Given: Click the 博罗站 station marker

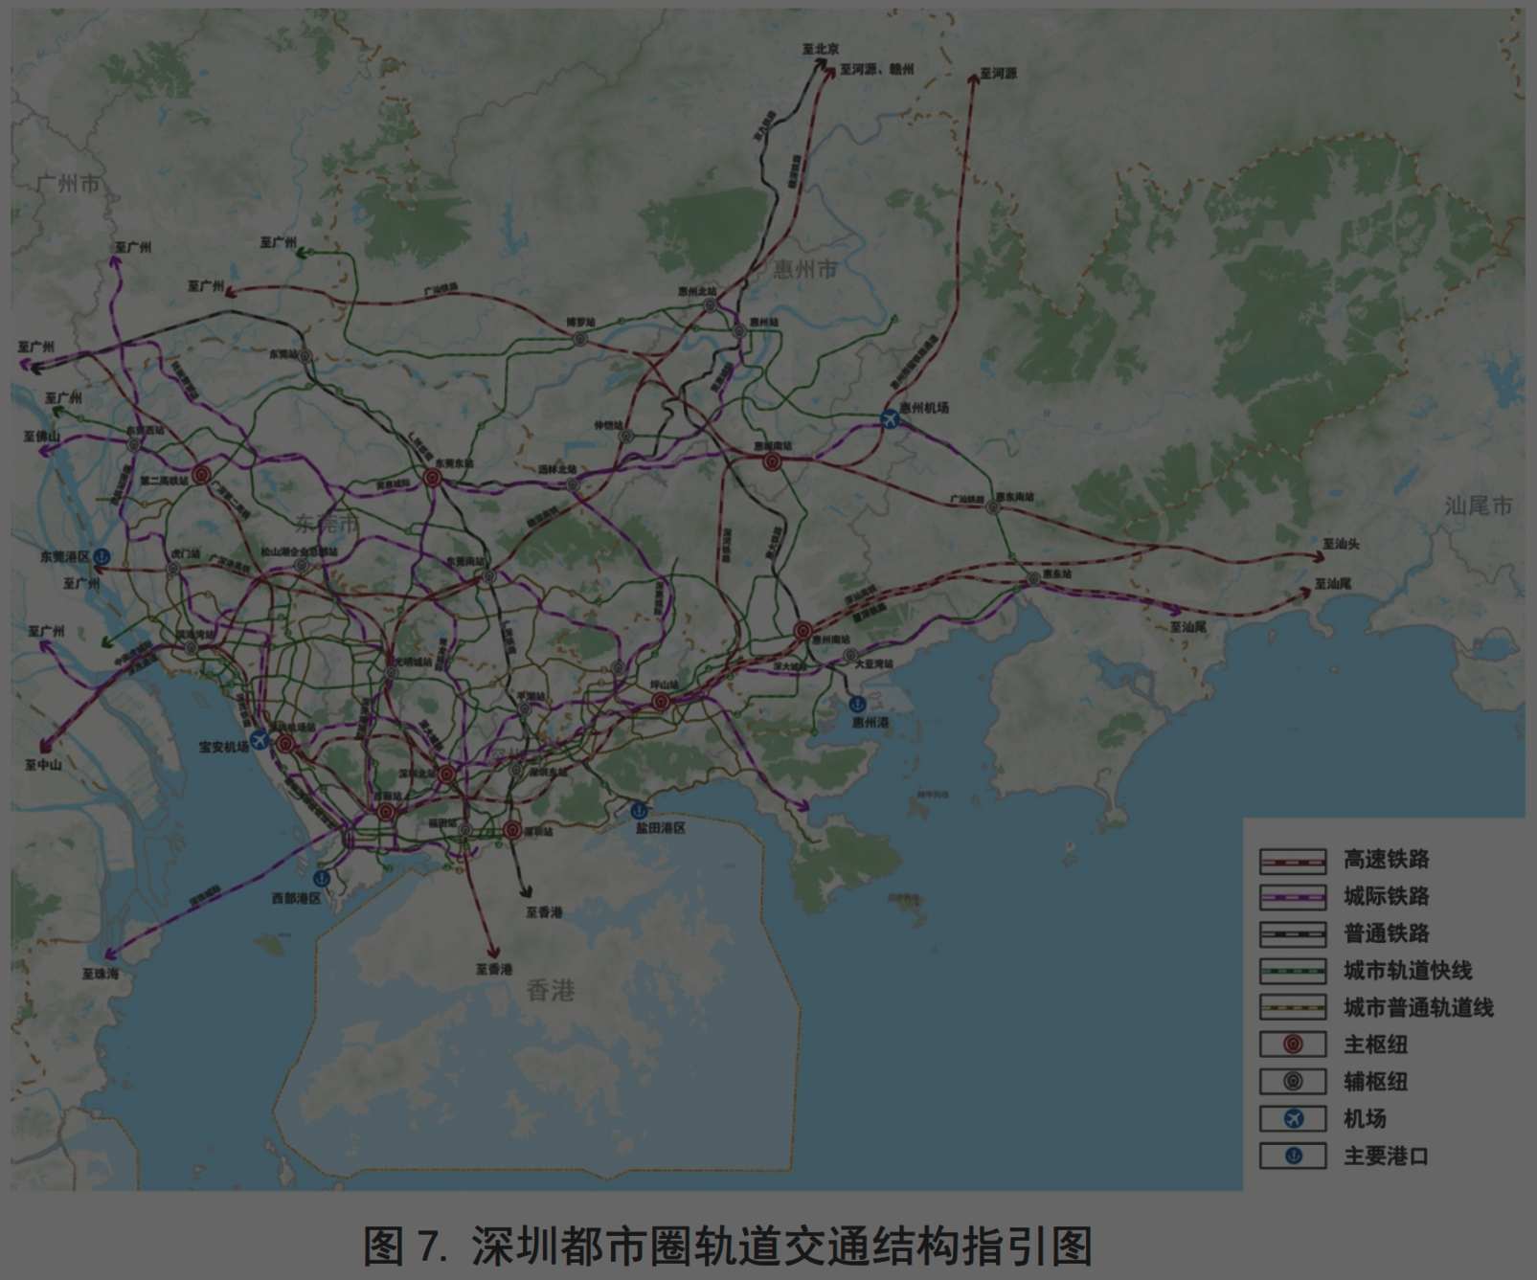Looking at the screenshot, I should pyautogui.click(x=578, y=338).
